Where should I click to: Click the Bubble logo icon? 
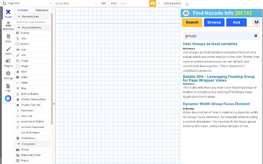point(5,3)
